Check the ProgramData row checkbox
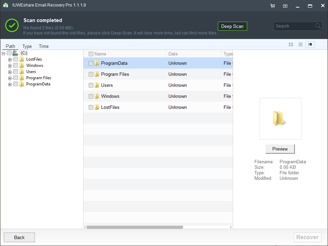The image size is (328, 246). (91, 63)
